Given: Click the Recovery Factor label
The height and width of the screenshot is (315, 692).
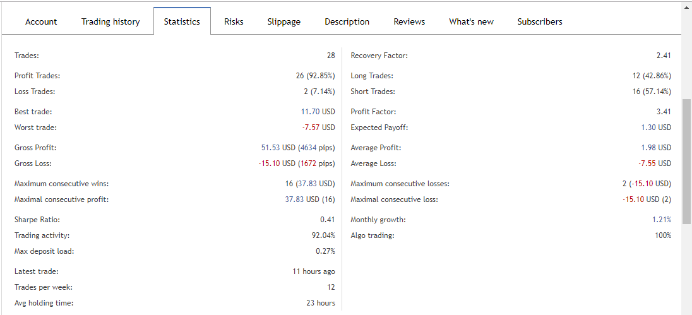Looking at the screenshot, I should tap(379, 56).
